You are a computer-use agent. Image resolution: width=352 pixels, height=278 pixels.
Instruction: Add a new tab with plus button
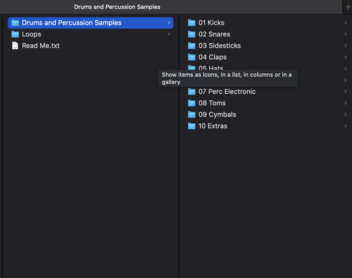click(x=348, y=7)
